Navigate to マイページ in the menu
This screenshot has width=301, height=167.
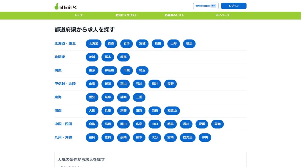pyautogui.click(x=223, y=15)
